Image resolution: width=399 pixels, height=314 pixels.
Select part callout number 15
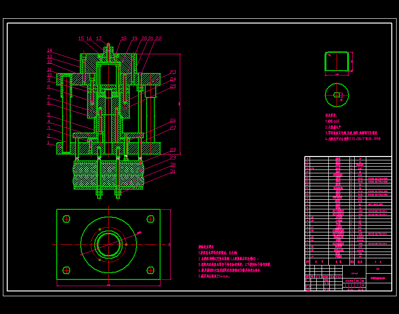[81, 38]
